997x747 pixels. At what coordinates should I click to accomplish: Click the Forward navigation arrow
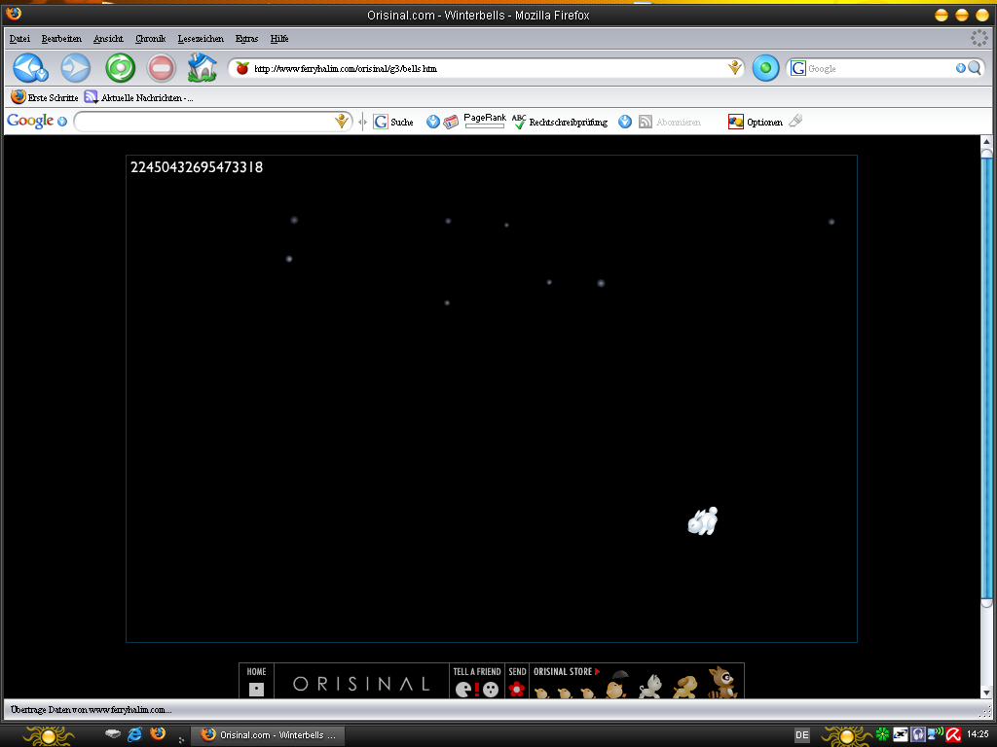pyautogui.click(x=75, y=68)
